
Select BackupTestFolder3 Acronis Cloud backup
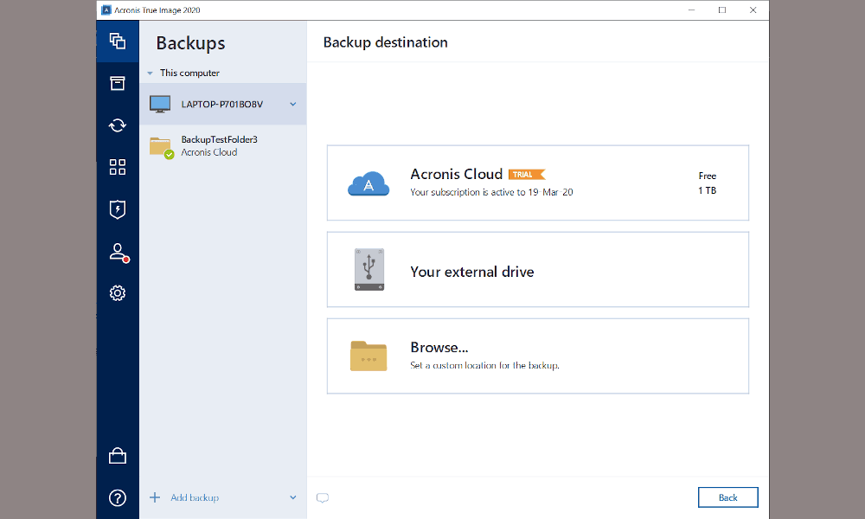(x=221, y=146)
